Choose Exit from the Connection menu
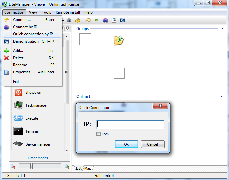 coord(32,81)
